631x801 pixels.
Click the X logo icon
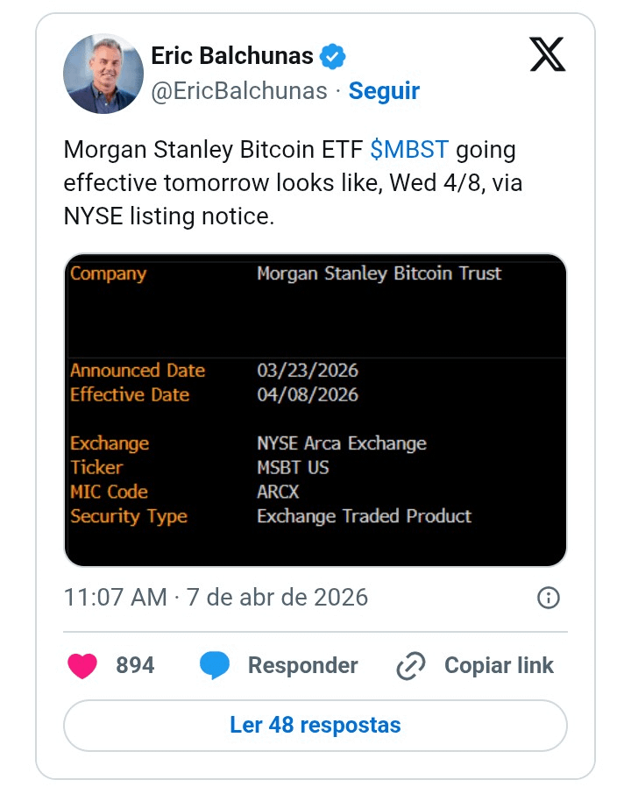click(548, 54)
